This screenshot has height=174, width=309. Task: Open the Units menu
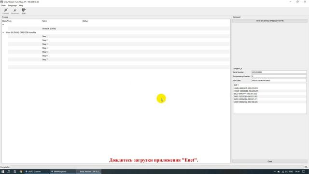[3, 5]
